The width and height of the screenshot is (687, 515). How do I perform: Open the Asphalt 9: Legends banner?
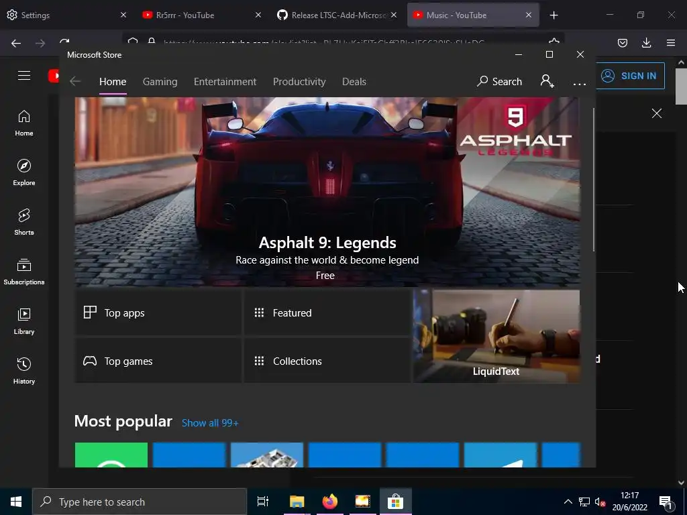(327, 192)
